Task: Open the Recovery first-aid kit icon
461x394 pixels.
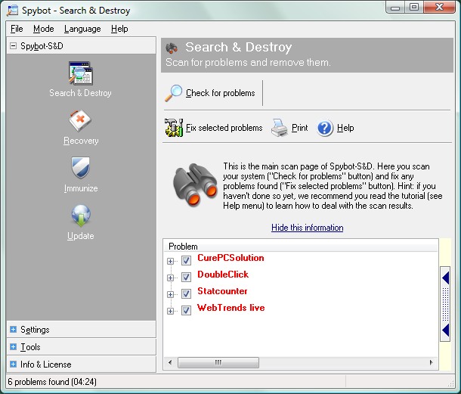Action: [80, 121]
